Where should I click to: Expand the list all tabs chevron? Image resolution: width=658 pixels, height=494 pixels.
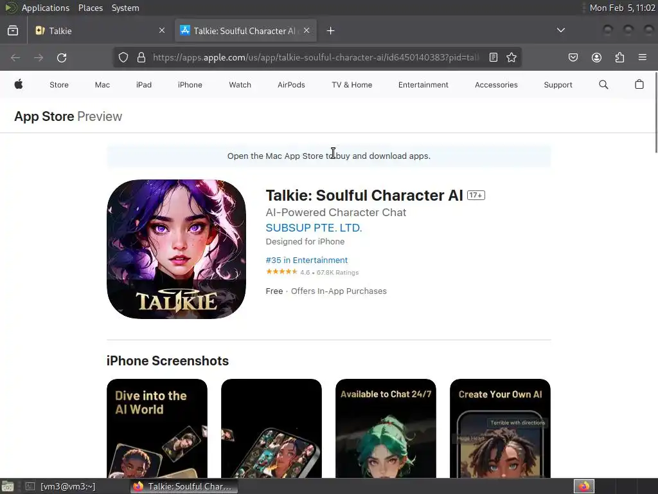click(560, 30)
